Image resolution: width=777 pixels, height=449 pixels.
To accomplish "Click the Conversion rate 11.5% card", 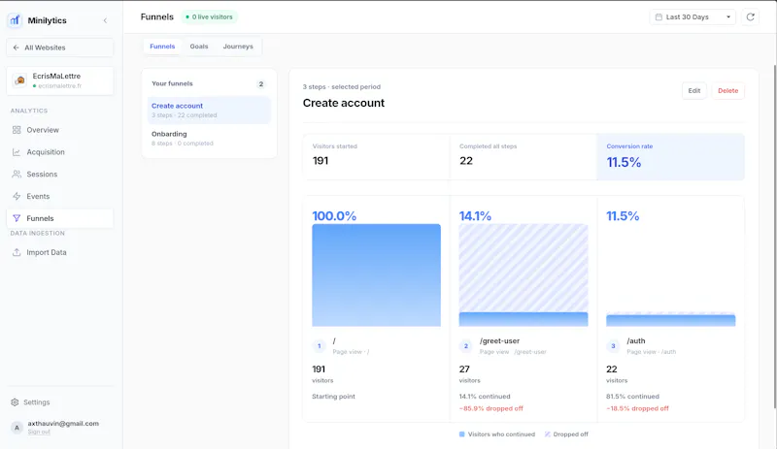I will tap(670, 156).
